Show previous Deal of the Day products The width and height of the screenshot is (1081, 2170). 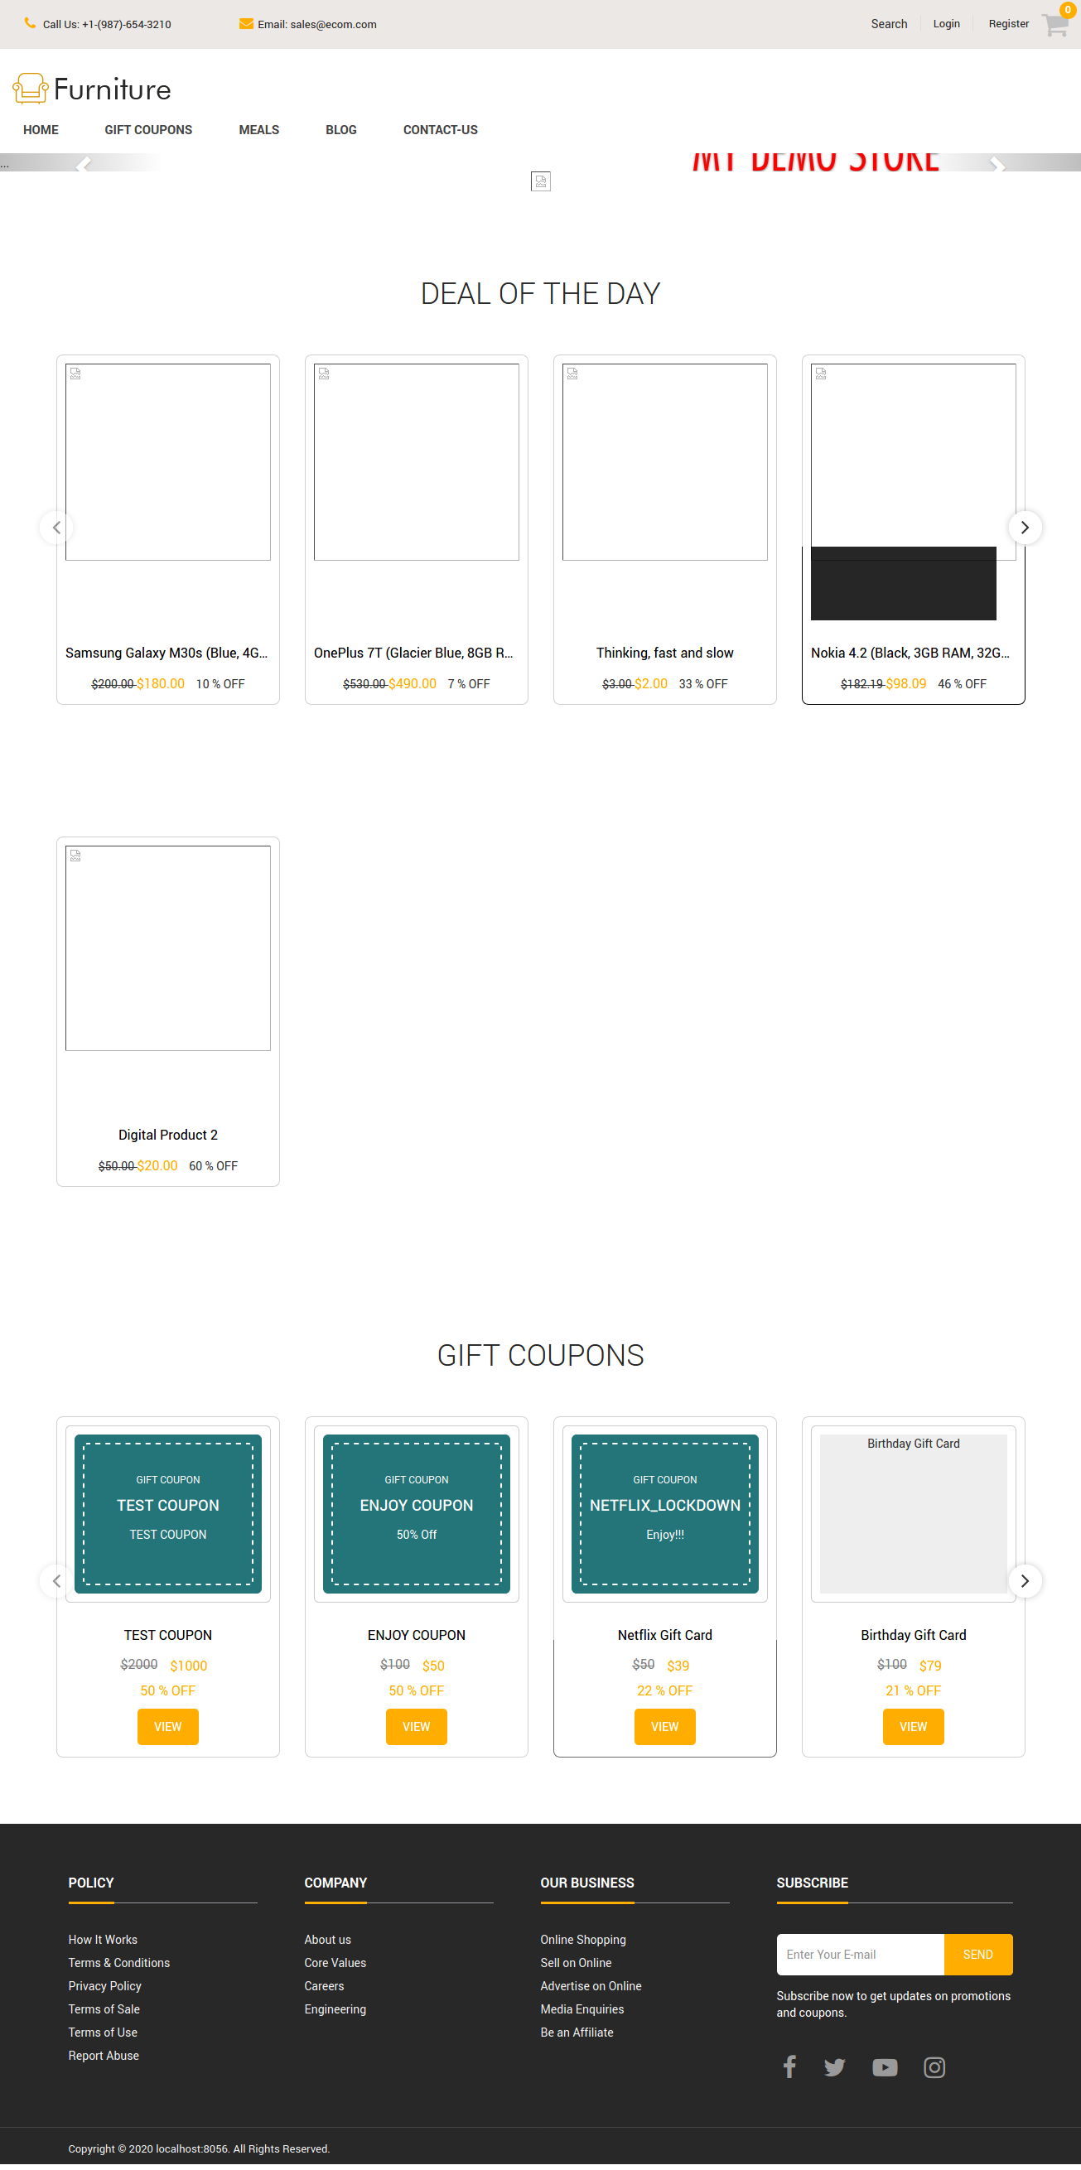tap(56, 528)
